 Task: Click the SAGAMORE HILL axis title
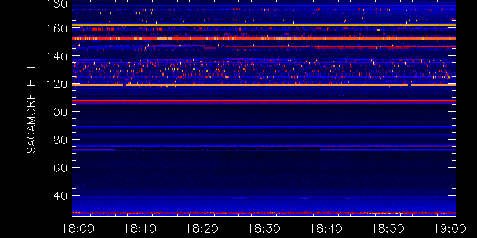point(31,108)
